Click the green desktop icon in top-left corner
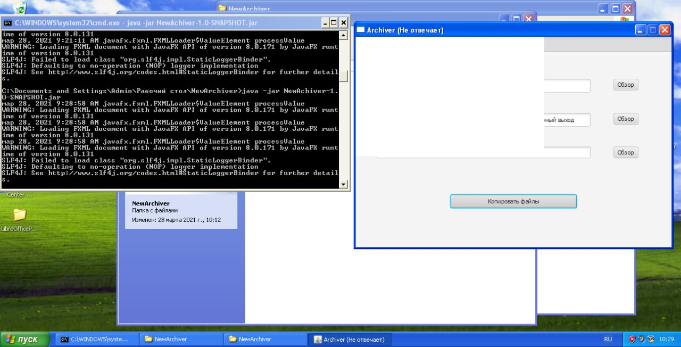The height and width of the screenshot is (347, 681). pyautogui.click(x=20, y=9)
